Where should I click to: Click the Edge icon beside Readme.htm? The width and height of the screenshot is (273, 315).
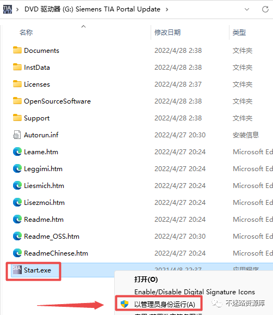tap(17, 219)
